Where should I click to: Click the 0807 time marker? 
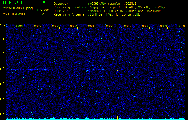pos(128,26)
